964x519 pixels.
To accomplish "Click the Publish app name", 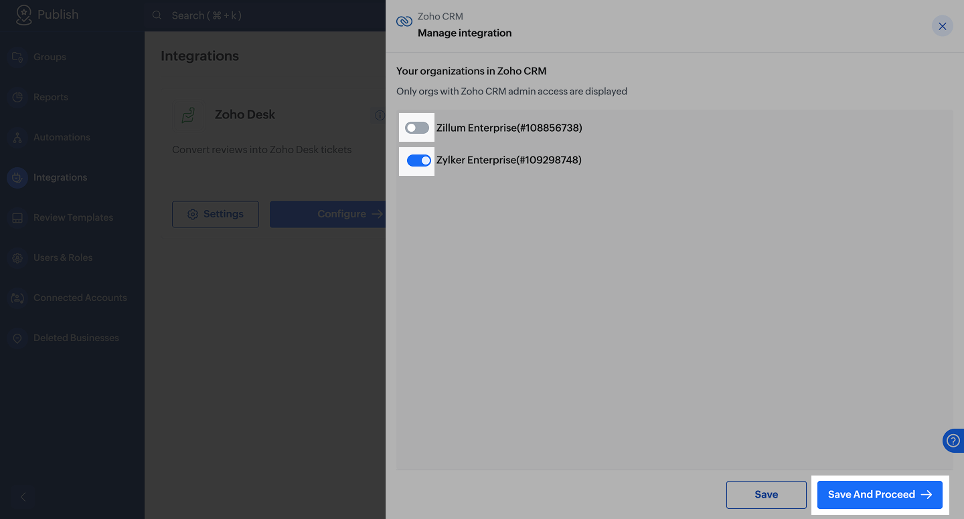I will 58,15.
